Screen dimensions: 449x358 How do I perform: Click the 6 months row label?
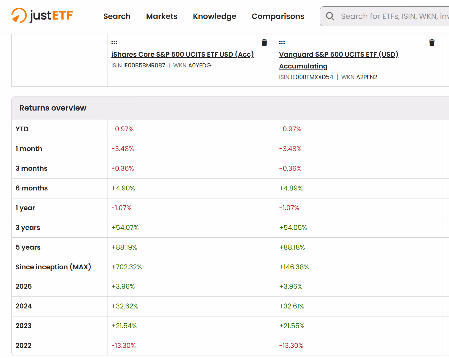[32, 188]
